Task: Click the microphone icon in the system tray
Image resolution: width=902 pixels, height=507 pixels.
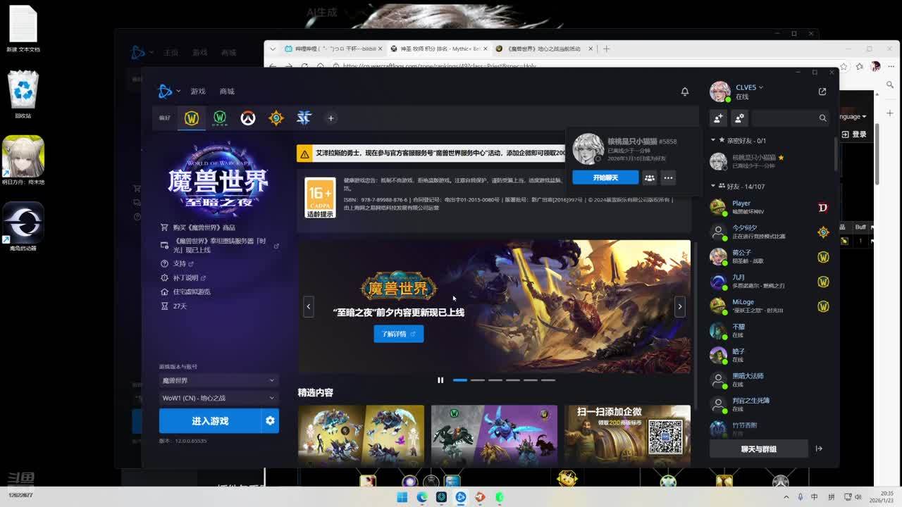Action: click(801, 496)
